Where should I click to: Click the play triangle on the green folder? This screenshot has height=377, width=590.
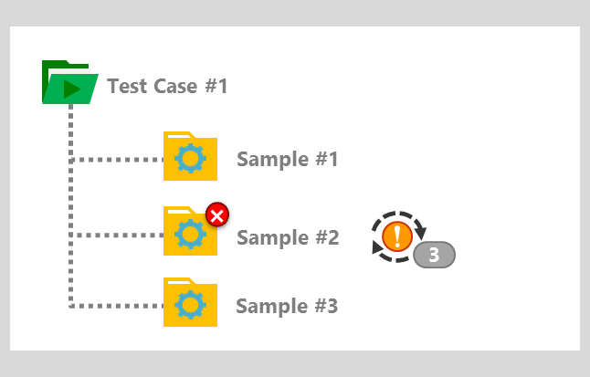coord(72,89)
